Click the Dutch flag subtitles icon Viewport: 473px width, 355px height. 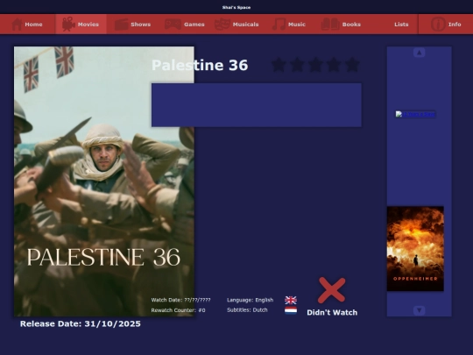click(x=291, y=310)
